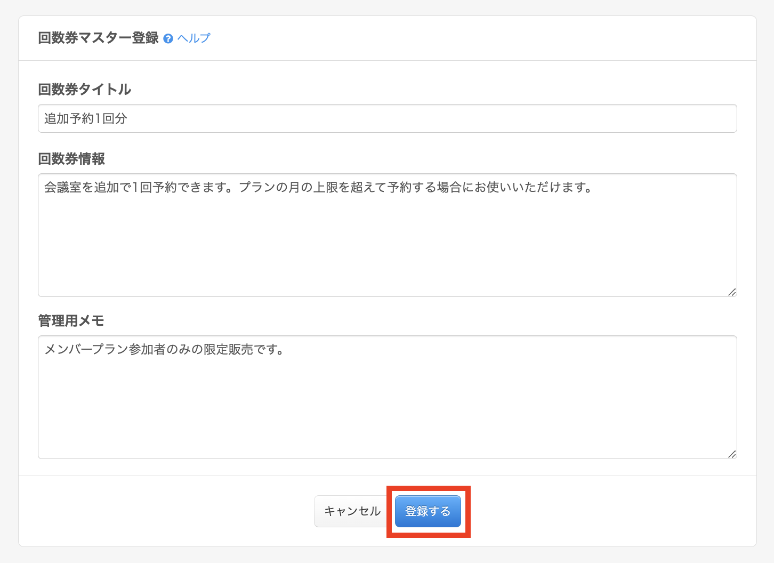Submit the form with 登録する
The image size is (774, 563).
click(428, 511)
